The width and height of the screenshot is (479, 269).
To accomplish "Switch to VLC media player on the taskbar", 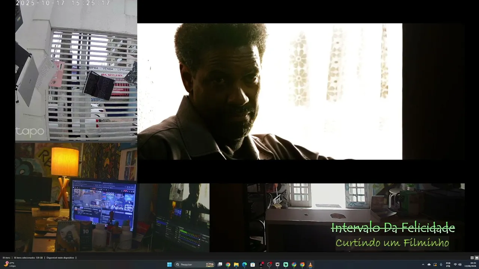I will [x=310, y=265].
